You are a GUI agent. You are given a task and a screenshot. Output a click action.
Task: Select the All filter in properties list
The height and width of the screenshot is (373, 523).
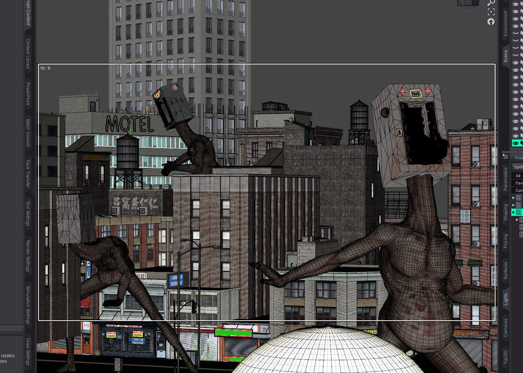tap(518, 176)
